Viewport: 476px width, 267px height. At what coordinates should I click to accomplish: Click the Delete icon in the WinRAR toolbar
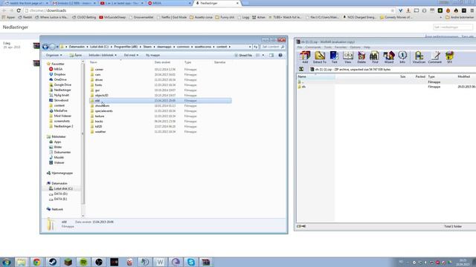tap(361, 57)
